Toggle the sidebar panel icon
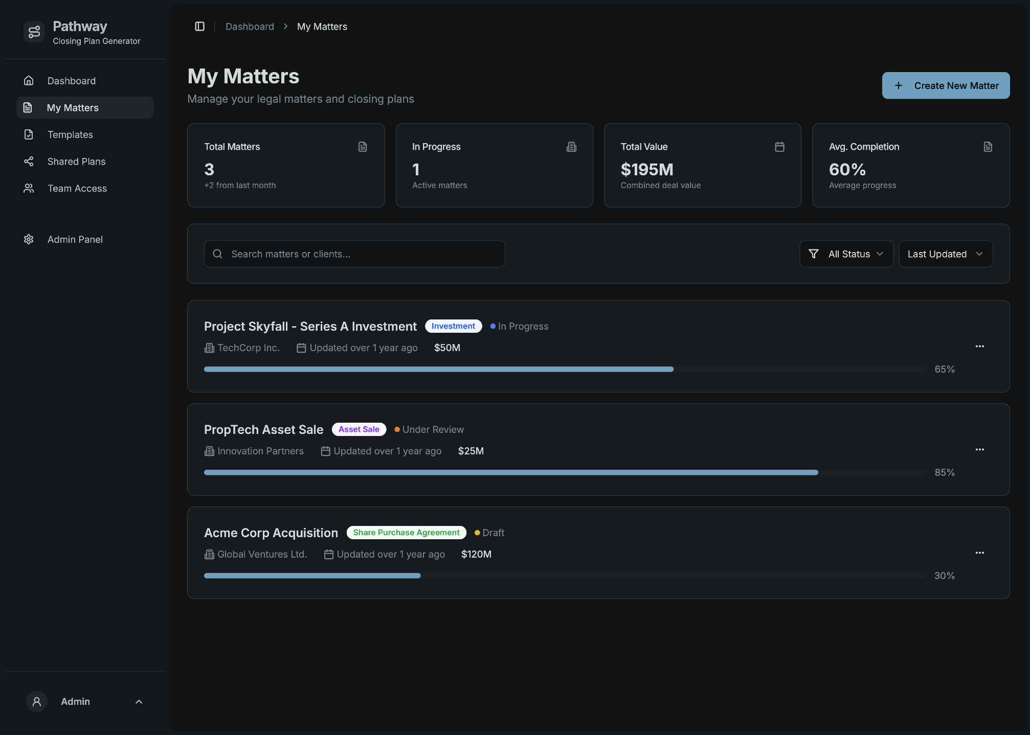1030x735 pixels. [x=199, y=27]
